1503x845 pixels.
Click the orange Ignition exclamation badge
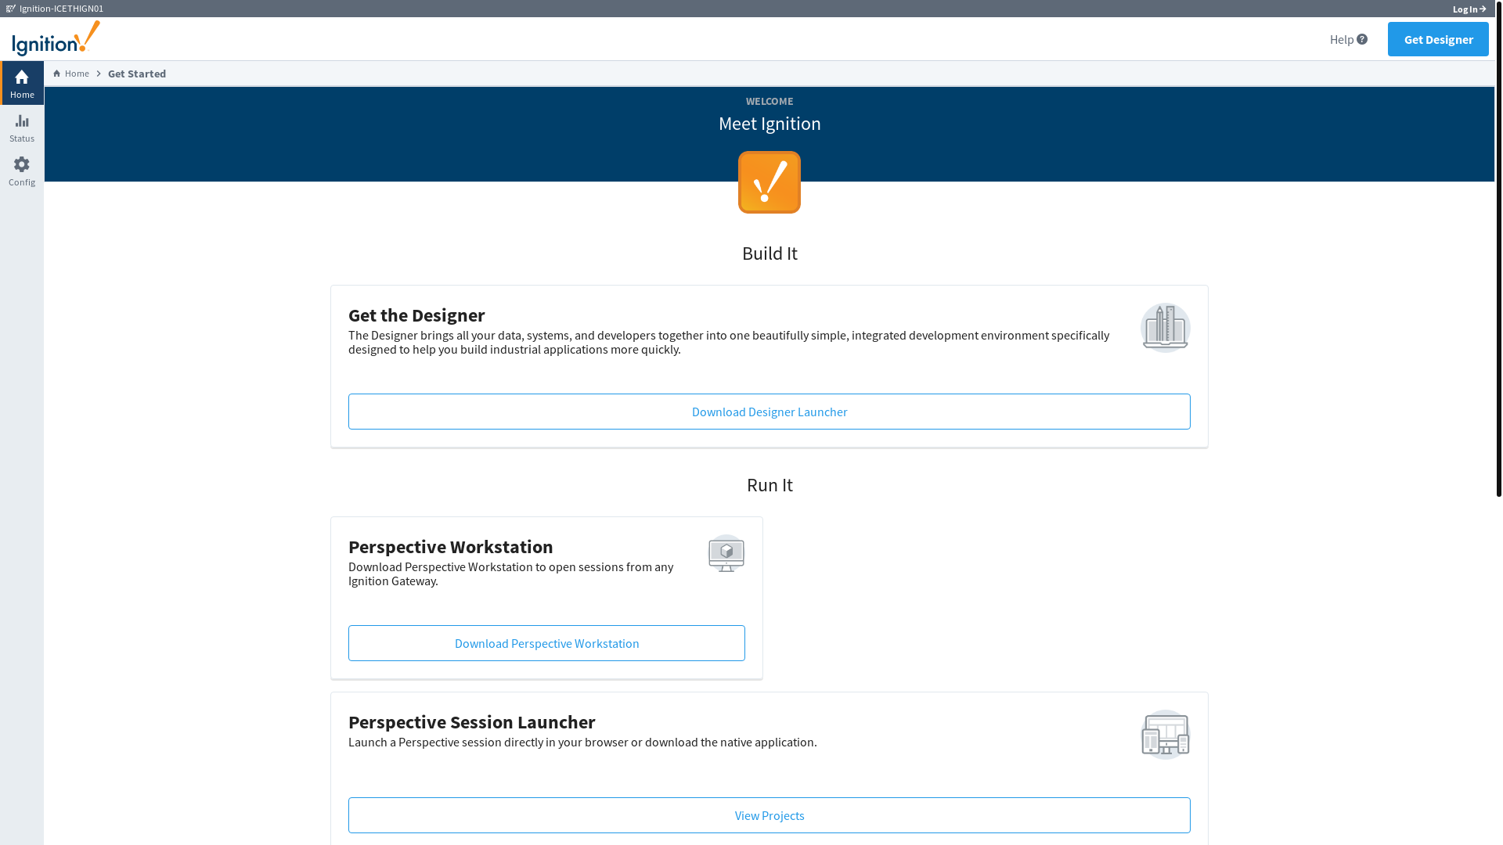click(x=770, y=182)
